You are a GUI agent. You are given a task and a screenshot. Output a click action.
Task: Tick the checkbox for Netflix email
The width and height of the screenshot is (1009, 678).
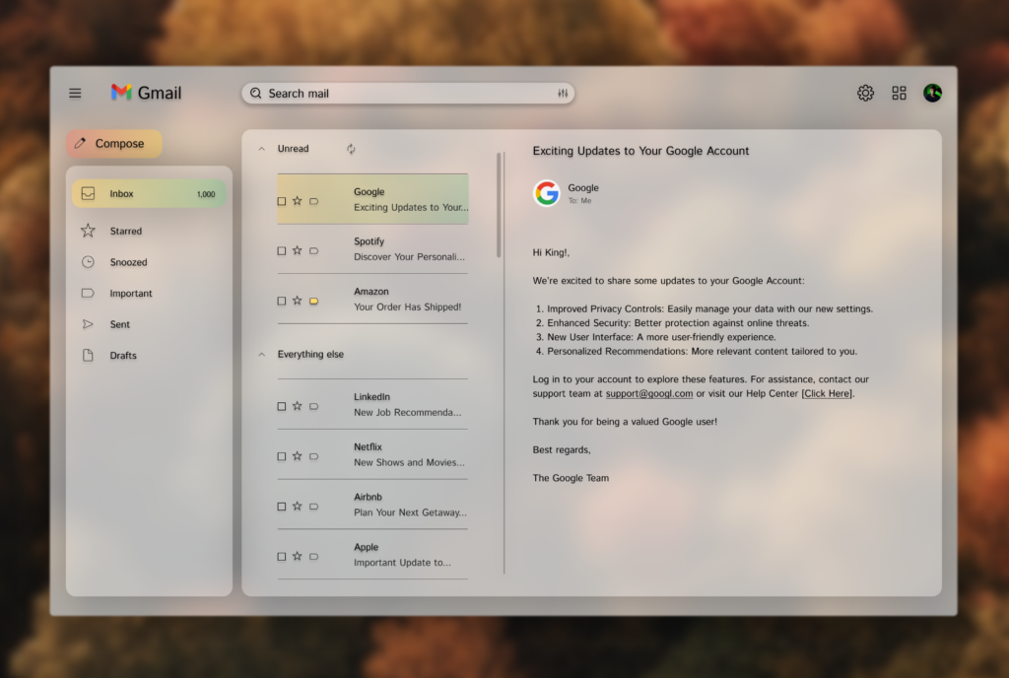tap(281, 456)
